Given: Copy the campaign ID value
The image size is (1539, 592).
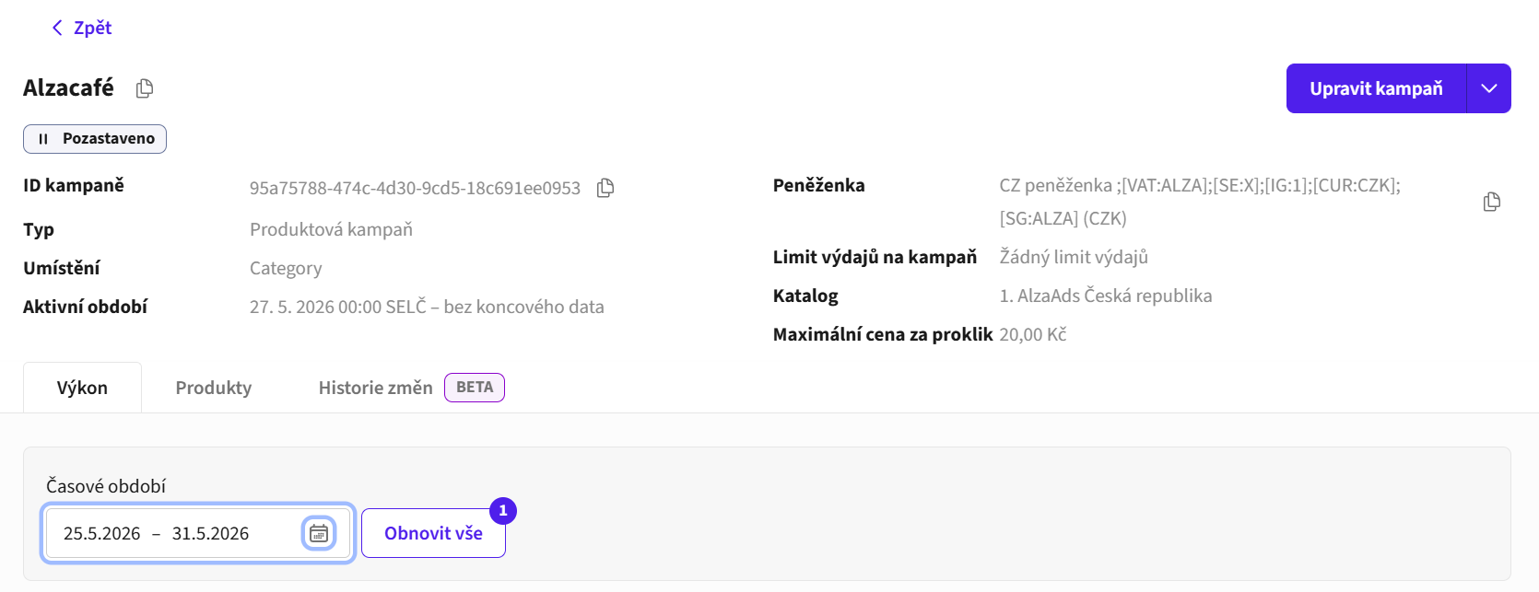Looking at the screenshot, I should [x=605, y=188].
